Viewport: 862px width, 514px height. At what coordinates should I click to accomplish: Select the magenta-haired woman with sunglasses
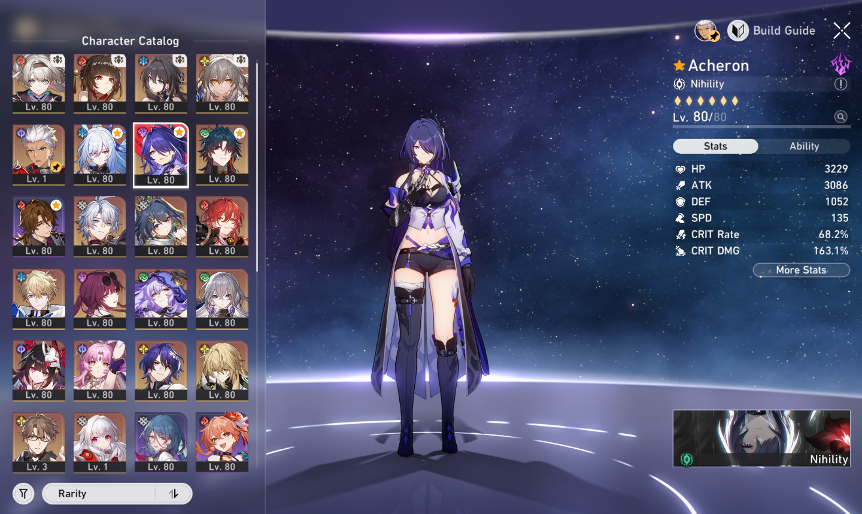(x=100, y=299)
